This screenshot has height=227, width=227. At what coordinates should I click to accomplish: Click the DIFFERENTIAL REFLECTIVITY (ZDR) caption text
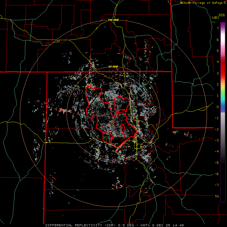point(81,225)
